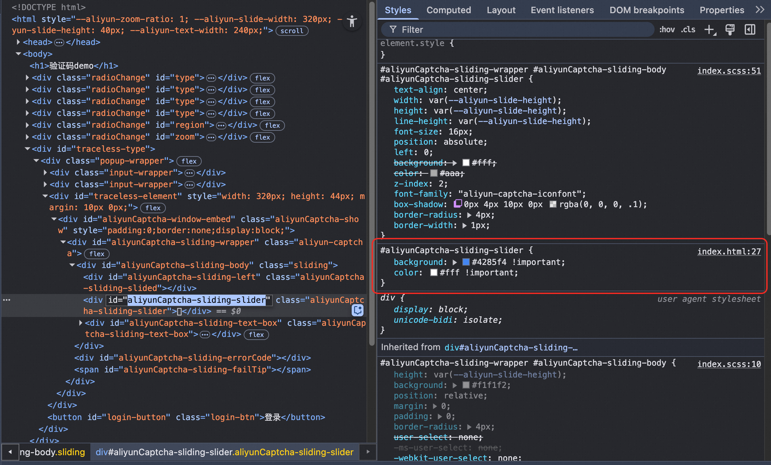Image resolution: width=771 pixels, height=465 pixels.
Task: Click flex badge next to region div
Action: [x=272, y=125]
